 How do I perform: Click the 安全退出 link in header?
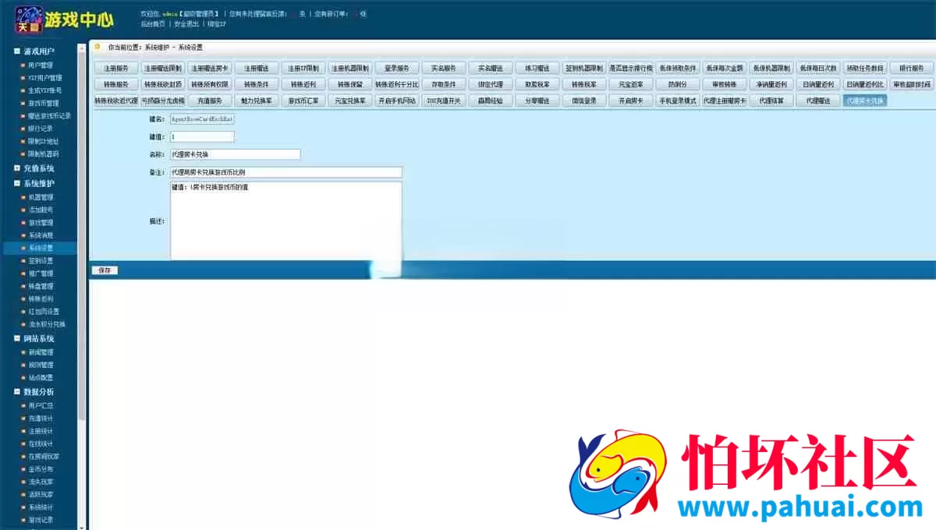186,24
